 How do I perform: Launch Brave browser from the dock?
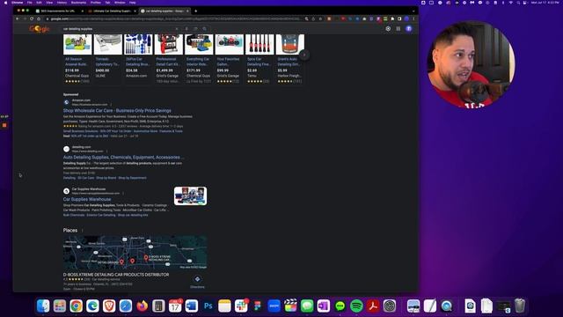point(109,306)
